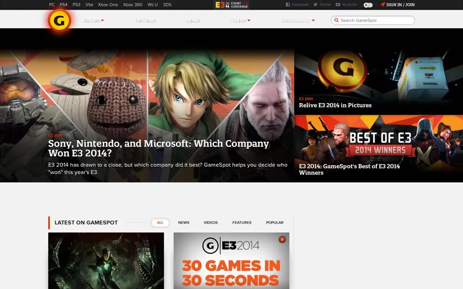Click the Facebook text link
This screenshot has height=289, width=463.
tap(300, 5)
